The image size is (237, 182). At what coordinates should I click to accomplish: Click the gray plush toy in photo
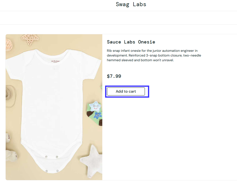(11, 151)
